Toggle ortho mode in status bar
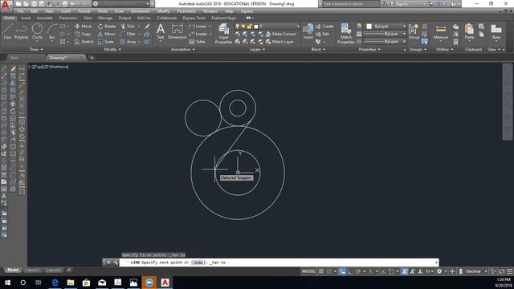 point(350,271)
